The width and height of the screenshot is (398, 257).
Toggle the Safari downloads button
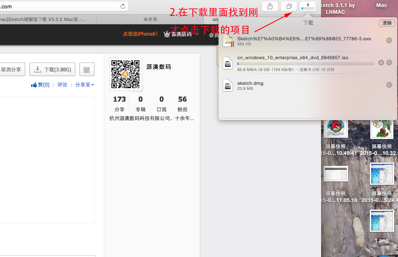308,6
